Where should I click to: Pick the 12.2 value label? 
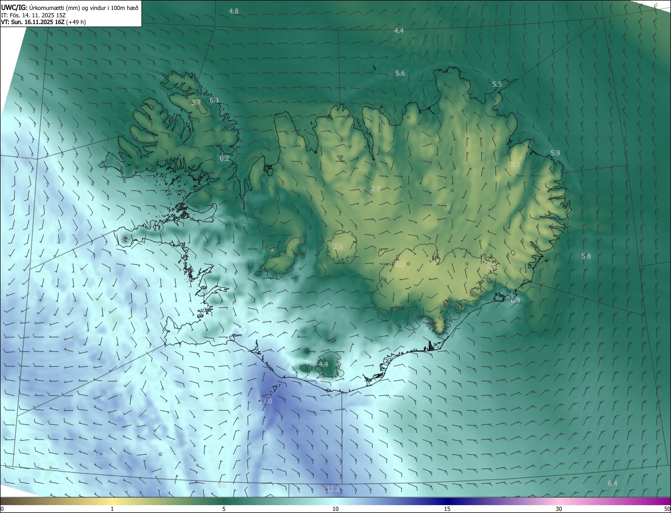point(333,489)
